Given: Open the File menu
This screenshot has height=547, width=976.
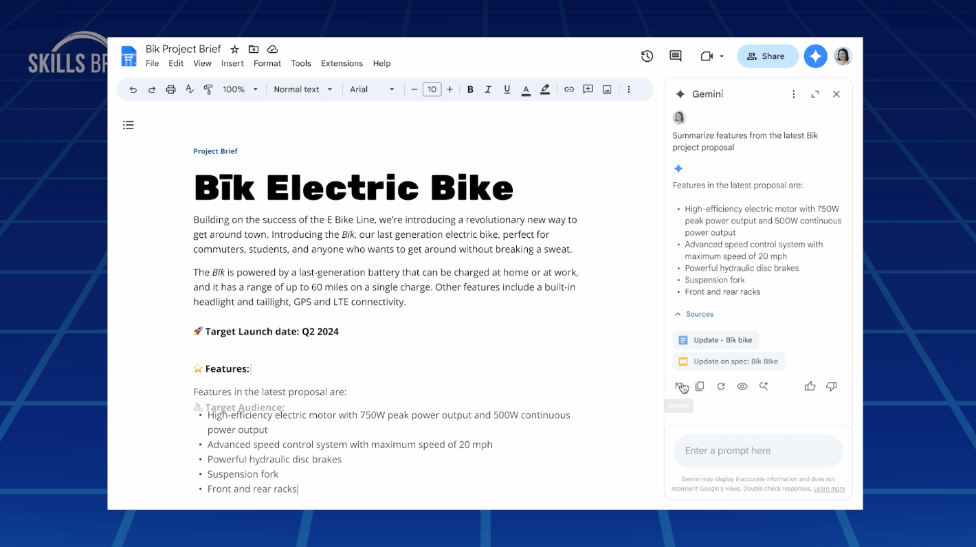Looking at the screenshot, I should (153, 63).
